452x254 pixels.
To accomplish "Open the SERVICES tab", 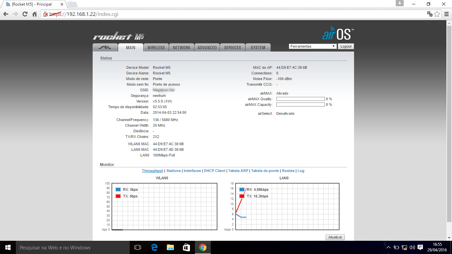I will pos(233,48).
